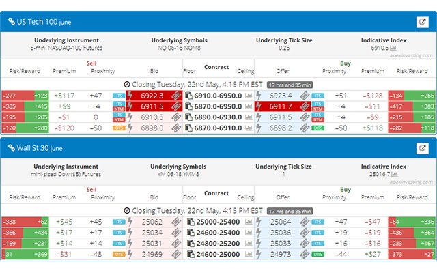Click the Wall St 30 june title
The height and width of the screenshot is (273, 437).
(40, 148)
